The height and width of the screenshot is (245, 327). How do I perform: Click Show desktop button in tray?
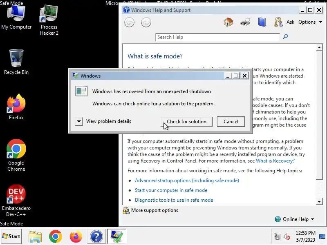[322, 236]
